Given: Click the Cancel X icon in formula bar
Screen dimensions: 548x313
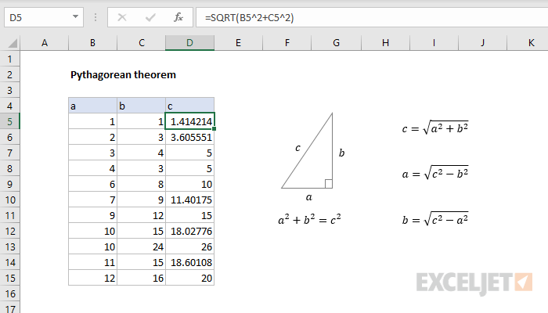Looking at the screenshot, I should (123, 16).
